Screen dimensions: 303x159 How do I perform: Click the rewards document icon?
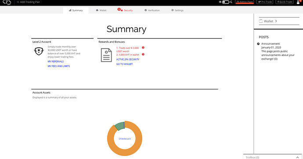point(106,55)
